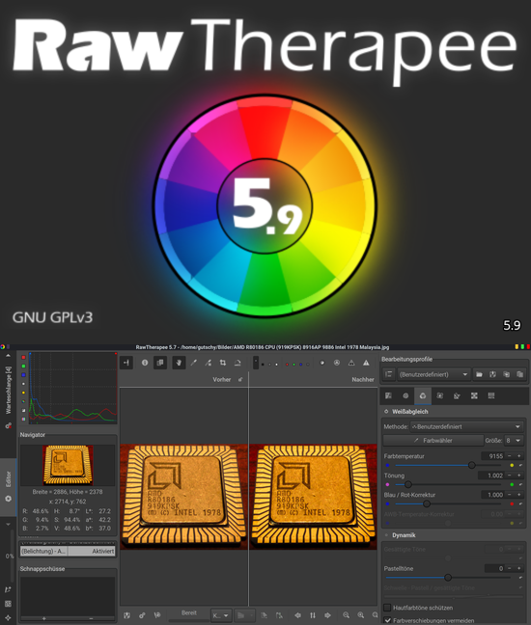Open the Transform tab in tool panel
Image resolution: width=531 pixels, height=625 pixels.
[x=457, y=395]
